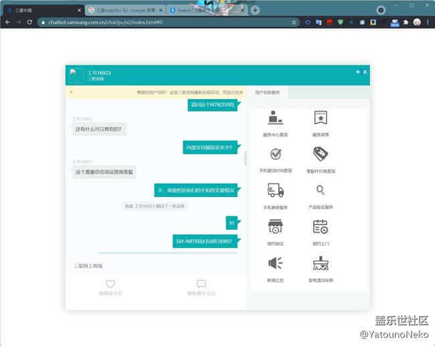Go forward in browser history
Image resolution: width=435 pixels, height=346 pixels.
[x=19, y=22]
